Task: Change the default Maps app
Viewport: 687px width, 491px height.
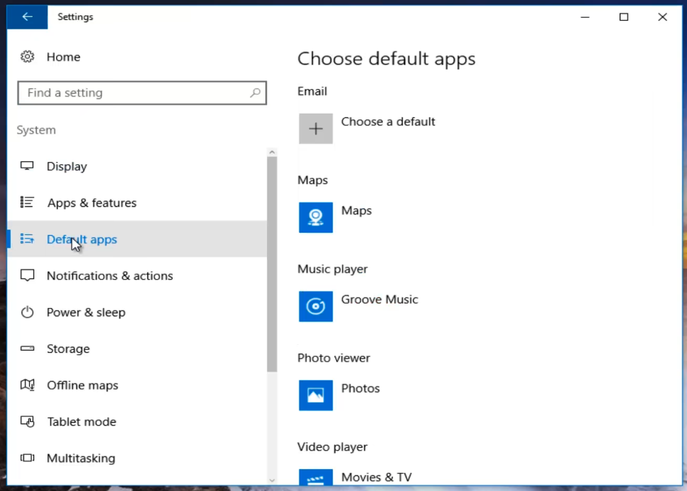Action: click(x=356, y=211)
